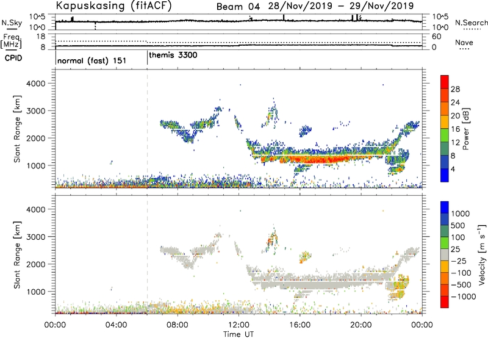Click the 60 tick on the Nave axis
The height and width of the screenshot is (338, 488).
pos(436,37)
